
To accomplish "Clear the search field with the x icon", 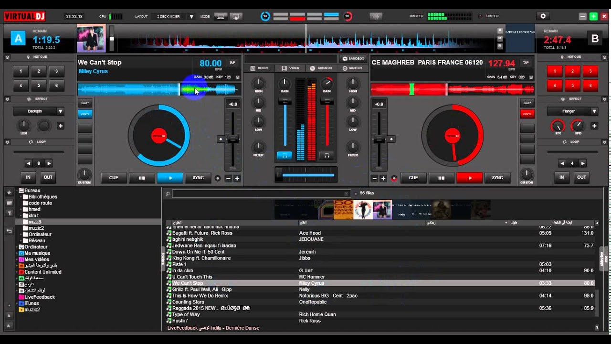I will 347,194.
